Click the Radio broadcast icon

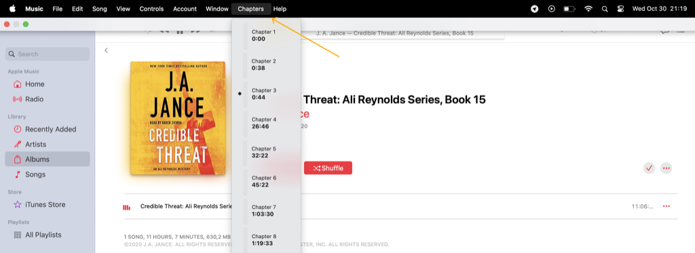pyautogui.click(x=17, y=99)
